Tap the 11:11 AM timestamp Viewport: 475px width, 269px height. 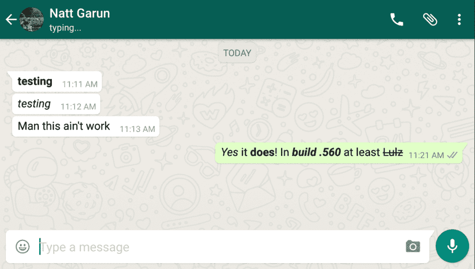[x=80, y=84]
